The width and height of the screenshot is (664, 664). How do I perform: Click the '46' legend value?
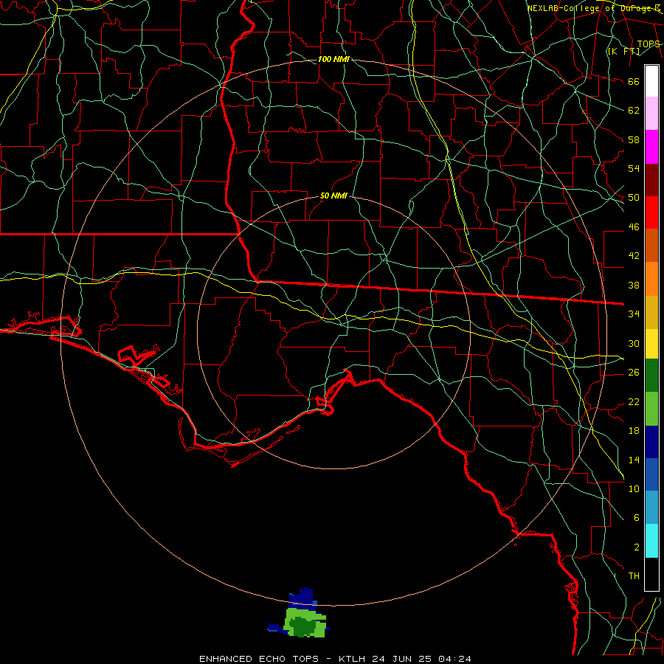point(634,226)
